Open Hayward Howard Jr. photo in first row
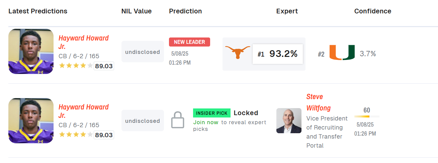 [x=31, y=51]
